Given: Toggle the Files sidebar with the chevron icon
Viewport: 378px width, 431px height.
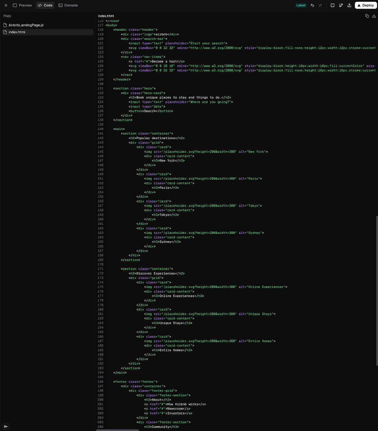Looking at the screenshot, I should (x=6, y=5).
